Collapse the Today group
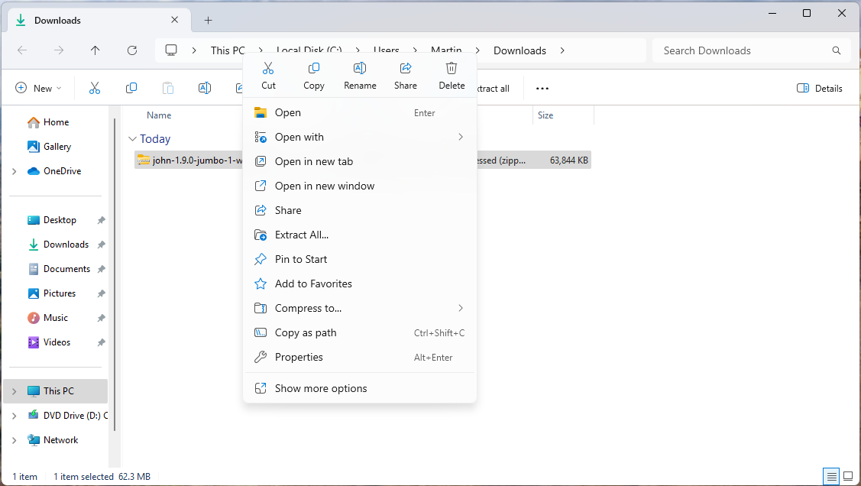 [x=132, y=139]
